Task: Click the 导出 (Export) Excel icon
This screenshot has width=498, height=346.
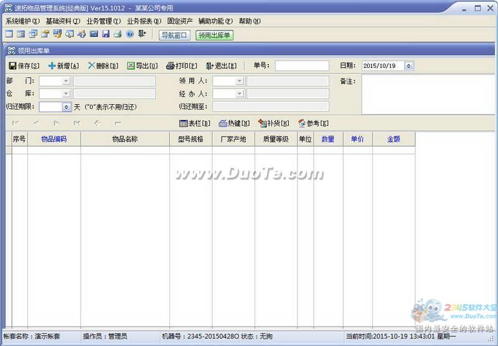Action: tap(131, 66)
